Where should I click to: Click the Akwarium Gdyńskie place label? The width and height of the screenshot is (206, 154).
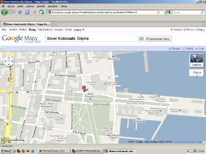click(x=174, y=110)
